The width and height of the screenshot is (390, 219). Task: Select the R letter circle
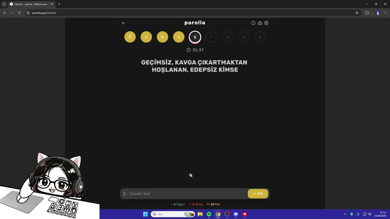point(162,37)
